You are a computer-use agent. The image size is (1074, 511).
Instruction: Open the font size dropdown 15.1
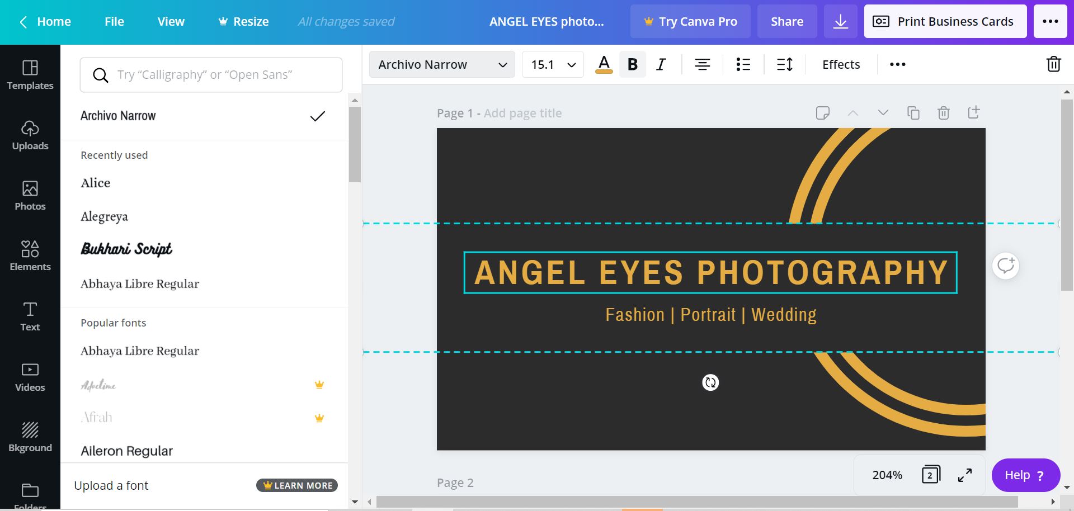tap(553, 64)
